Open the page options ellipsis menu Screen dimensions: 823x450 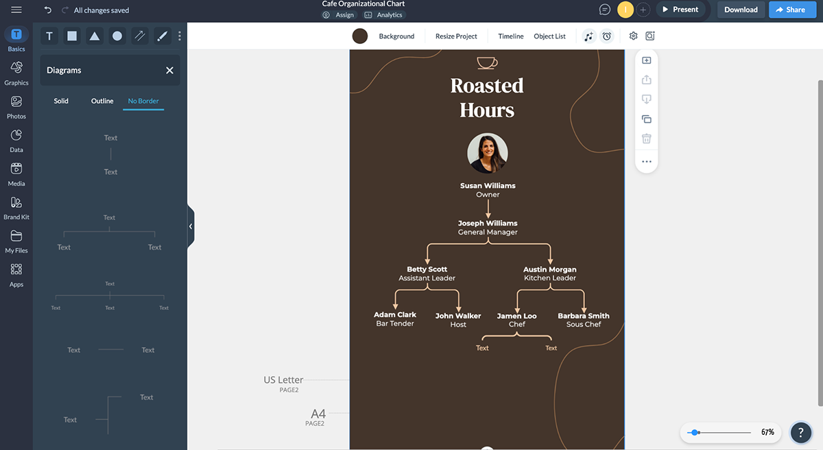click(646, 162)
